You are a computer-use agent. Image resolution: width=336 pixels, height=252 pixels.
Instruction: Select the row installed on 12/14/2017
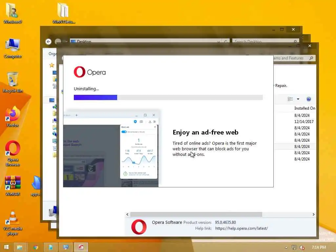click(304, 121)
